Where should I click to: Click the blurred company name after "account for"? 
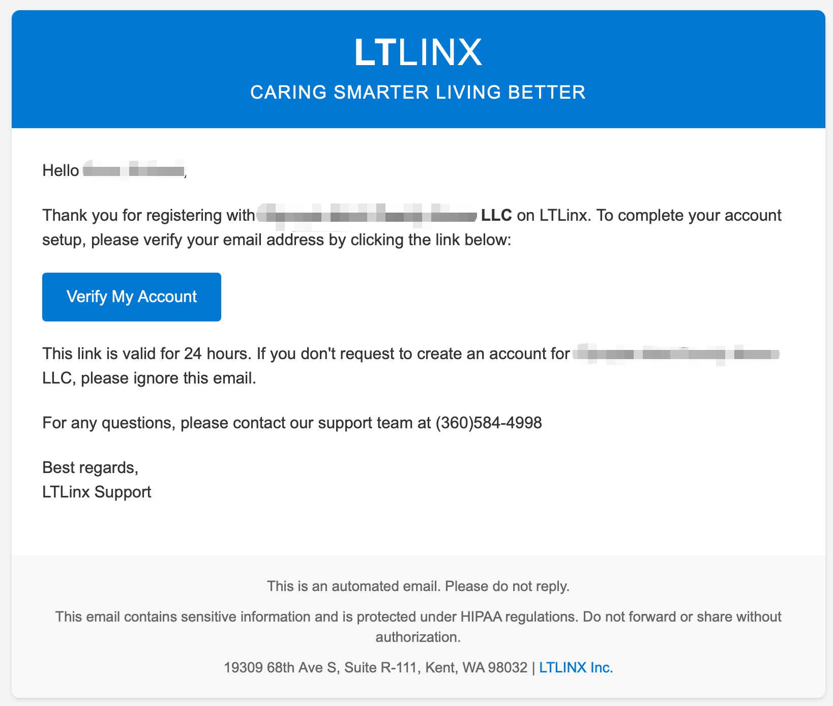pos(676,353)
